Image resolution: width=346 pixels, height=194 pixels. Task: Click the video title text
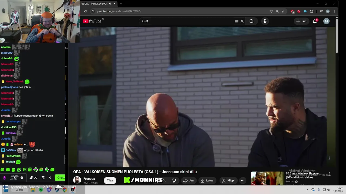[x=135, y=172]
